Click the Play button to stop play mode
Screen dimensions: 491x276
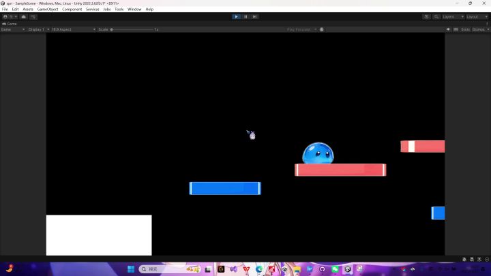tap(236, 16)
